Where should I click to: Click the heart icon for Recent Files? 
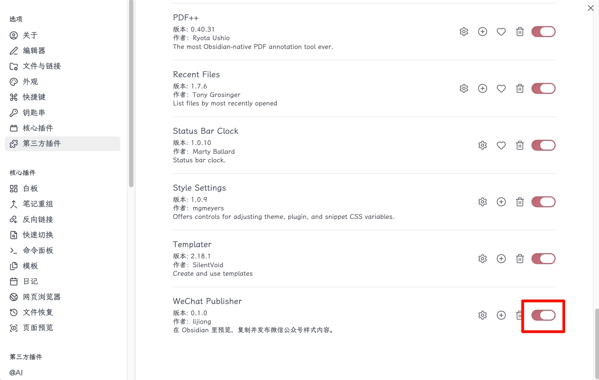tap(501, 89)
